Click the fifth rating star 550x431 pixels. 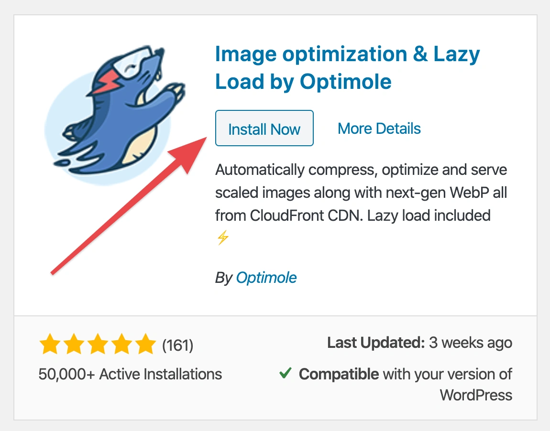pos(145,345)
